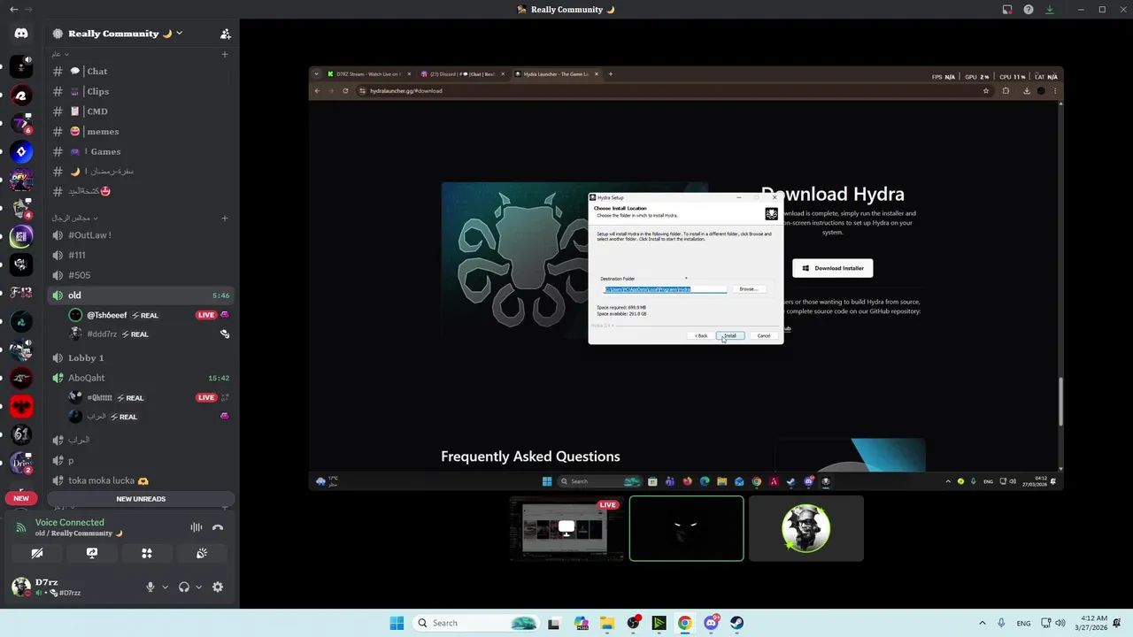Screen dimensions: 1133x637
Task: Open File Explorer from the taskbar
Action: (606, 623)
